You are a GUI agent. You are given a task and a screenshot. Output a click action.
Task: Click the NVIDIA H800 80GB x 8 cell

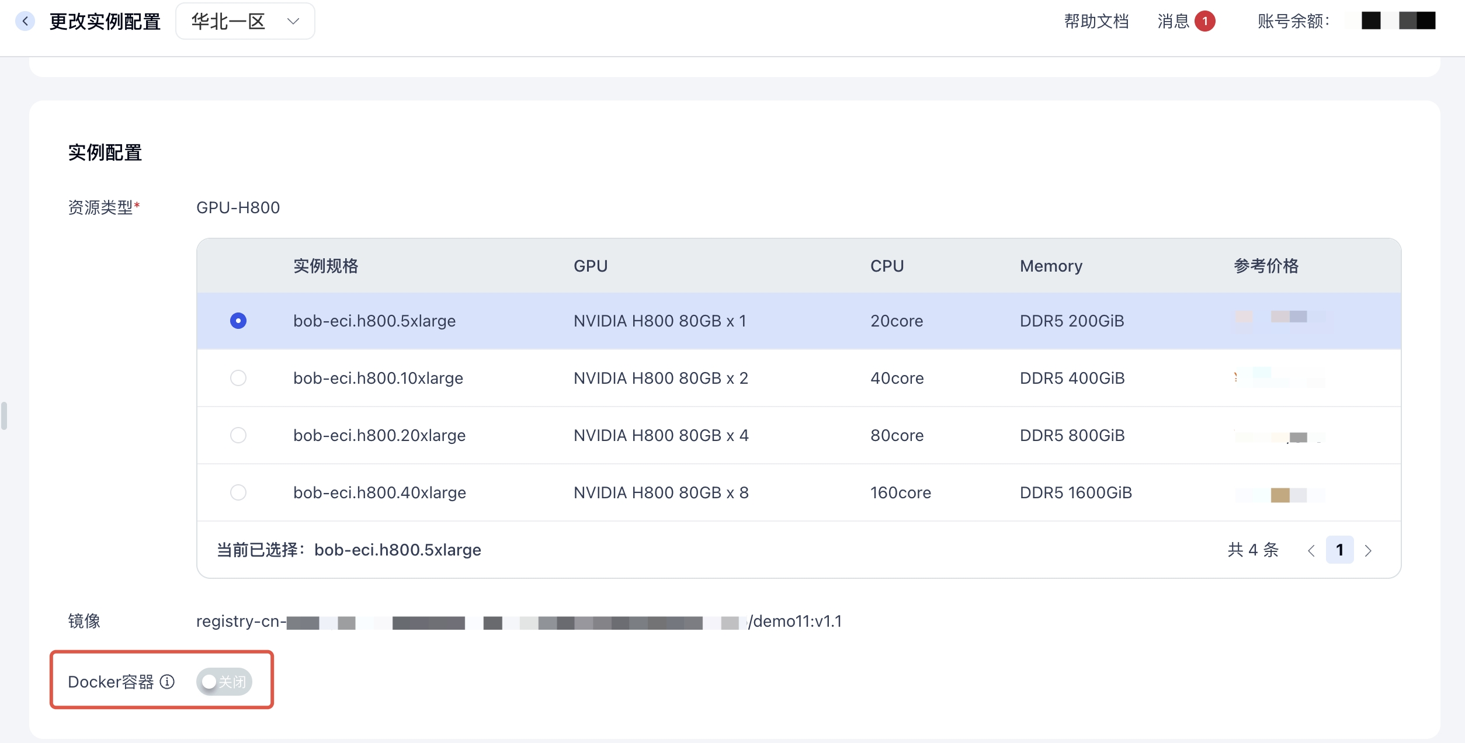tap(661, 492)
